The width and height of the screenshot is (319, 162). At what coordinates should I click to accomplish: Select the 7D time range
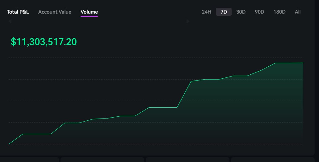pyautogui.click(x=224, y=12)
